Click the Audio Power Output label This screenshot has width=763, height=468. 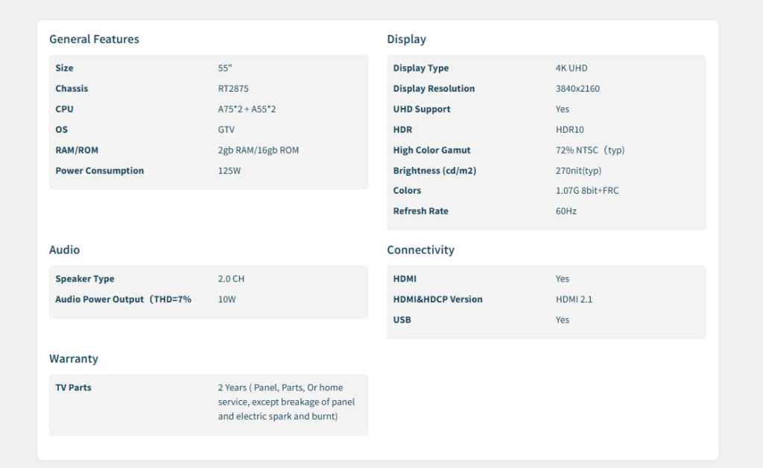123,300
